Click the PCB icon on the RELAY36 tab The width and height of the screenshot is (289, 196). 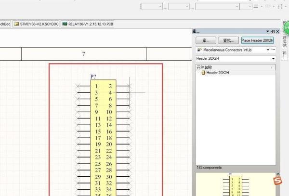(65, 24)
